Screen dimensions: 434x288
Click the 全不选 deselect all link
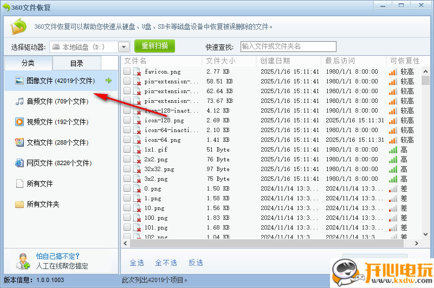(x=166, y=263)
